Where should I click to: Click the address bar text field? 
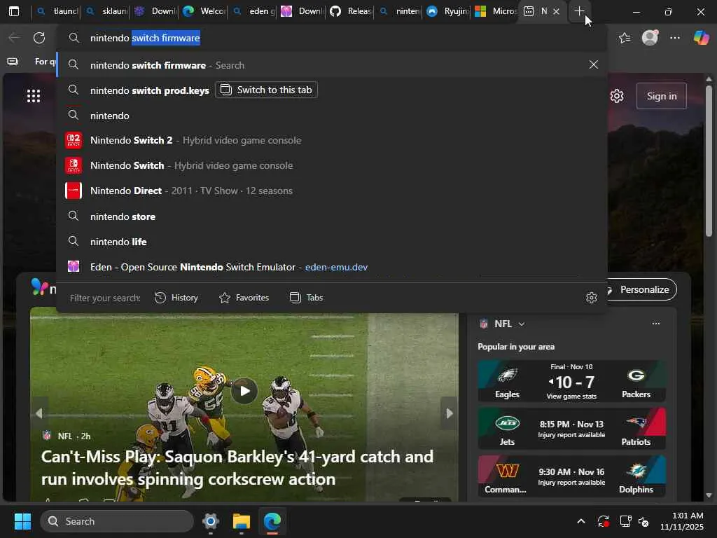(x=331, y=38)
